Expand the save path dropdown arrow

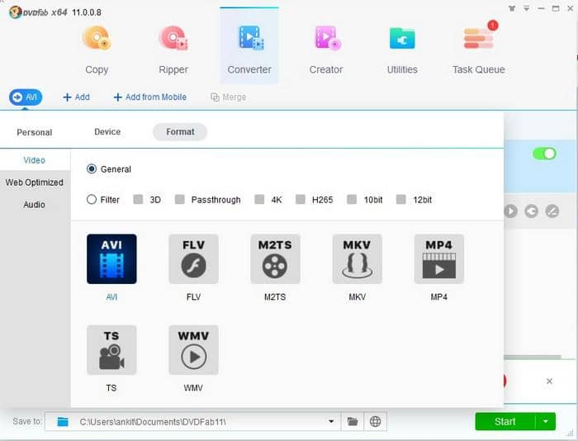(331, 421)
